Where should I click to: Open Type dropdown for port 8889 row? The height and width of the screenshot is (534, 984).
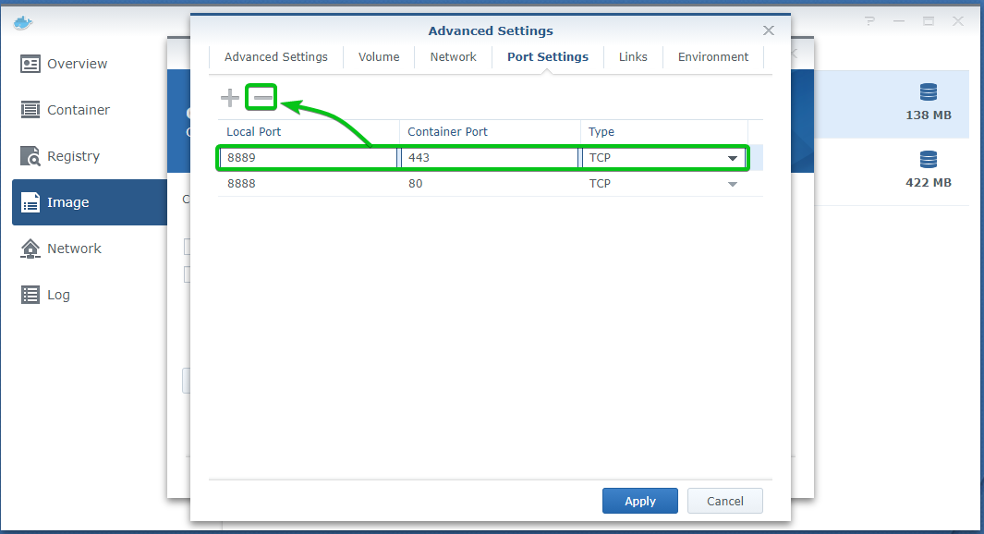click(733, 158)
